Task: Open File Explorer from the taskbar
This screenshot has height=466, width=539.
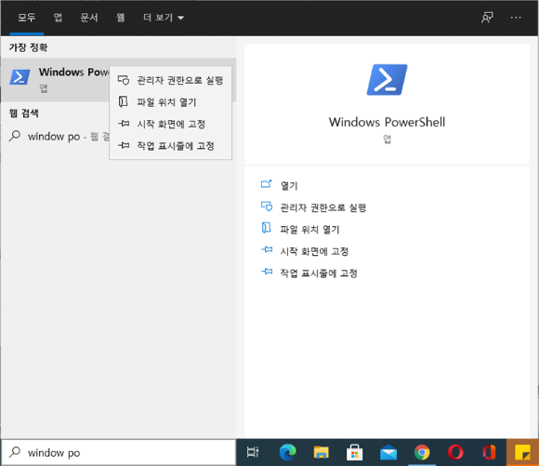Action: [x=321, y=452]
